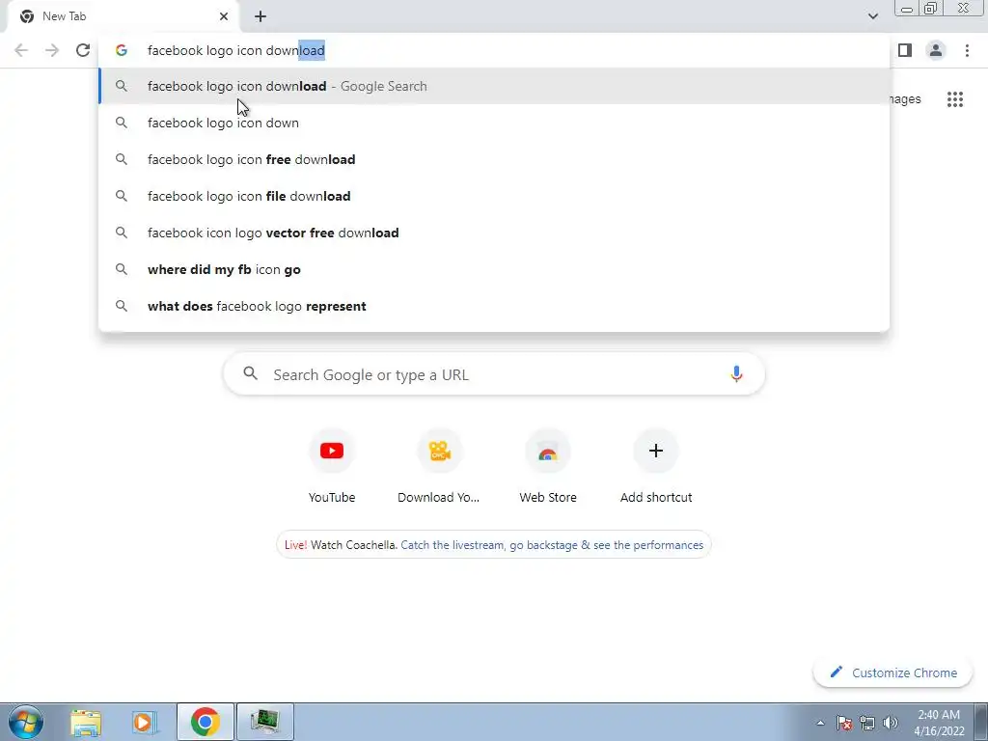Open the tab search dropdown arrow
Viewport: 988px width, 741px height.
(x=872, y=16)
